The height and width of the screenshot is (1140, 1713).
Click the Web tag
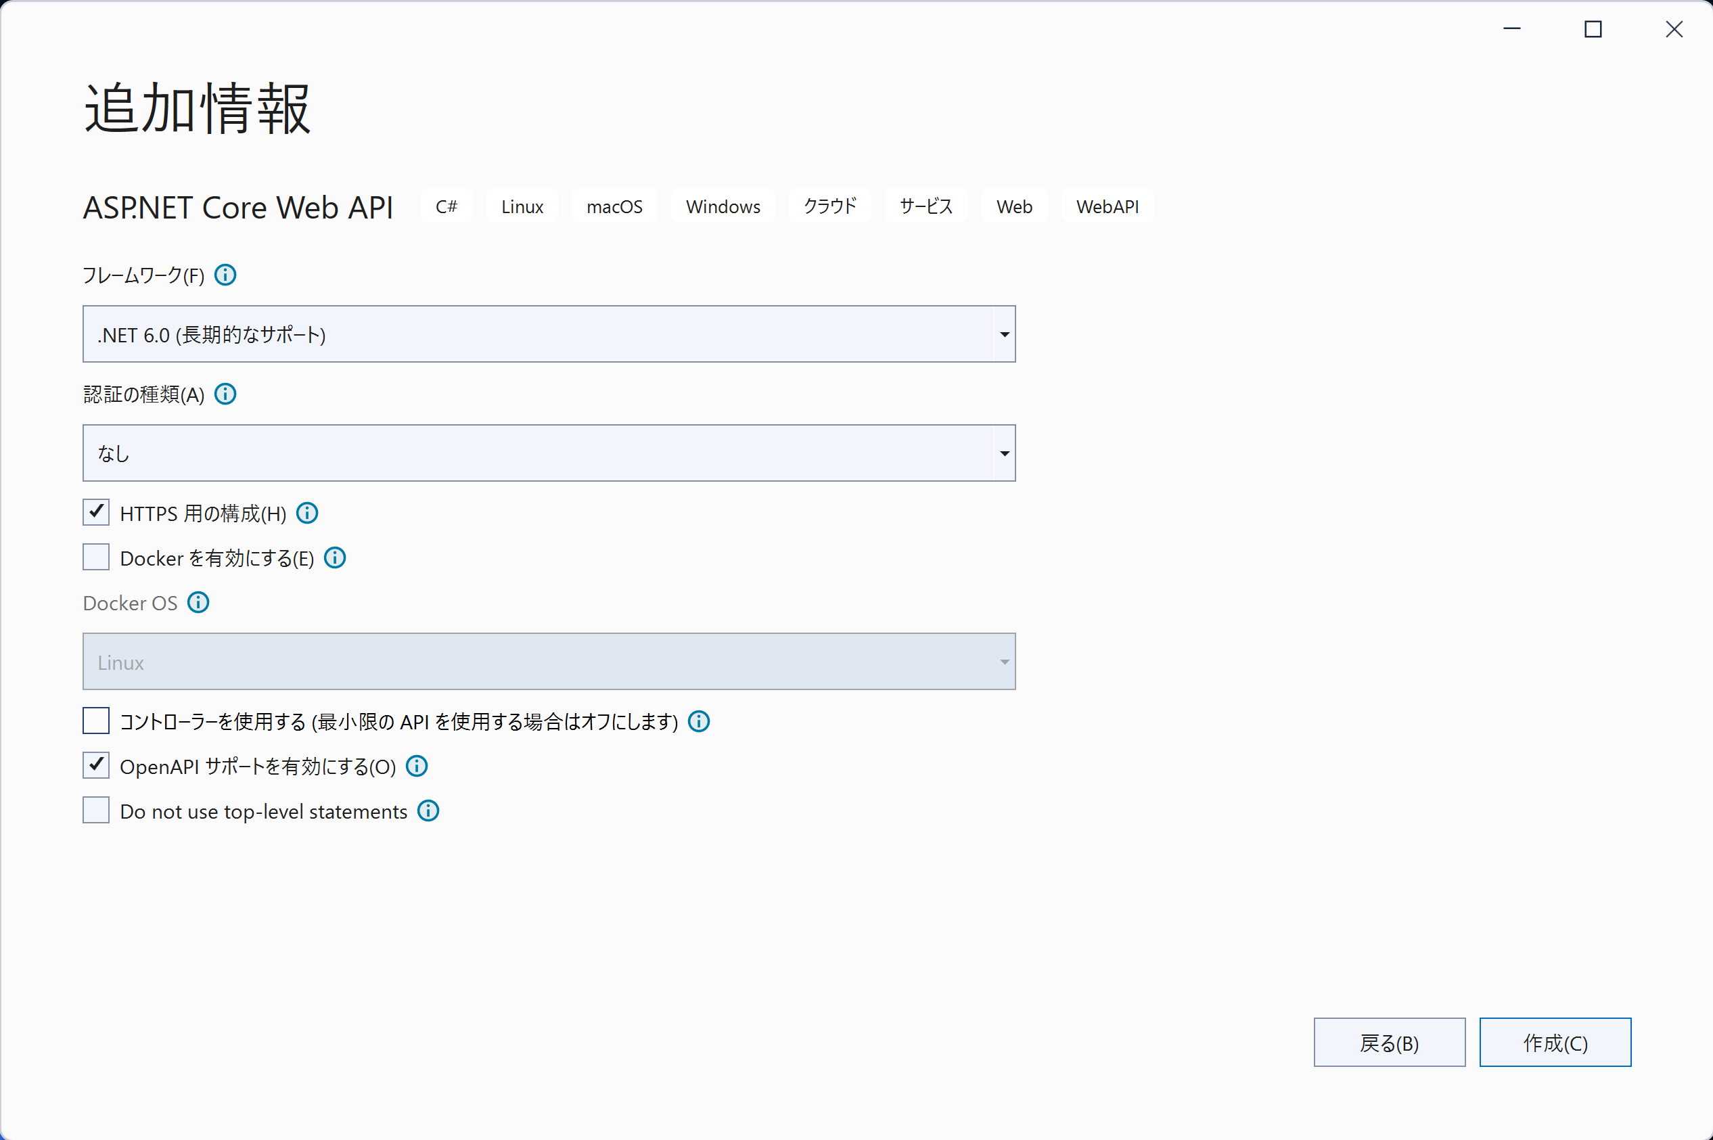(x=1014, y=206)
